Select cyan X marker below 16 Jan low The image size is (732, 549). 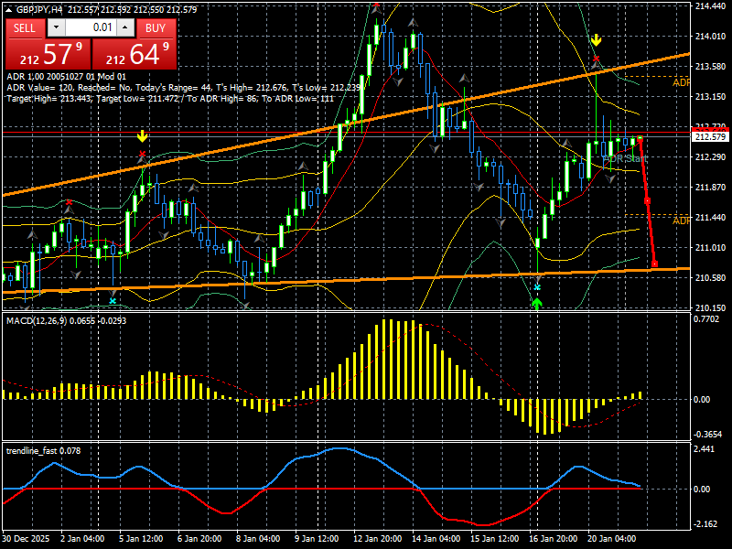(537, 287)
